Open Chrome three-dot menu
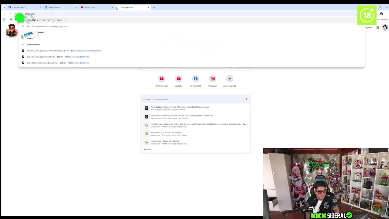389x219 pixels. coord(386,14)
